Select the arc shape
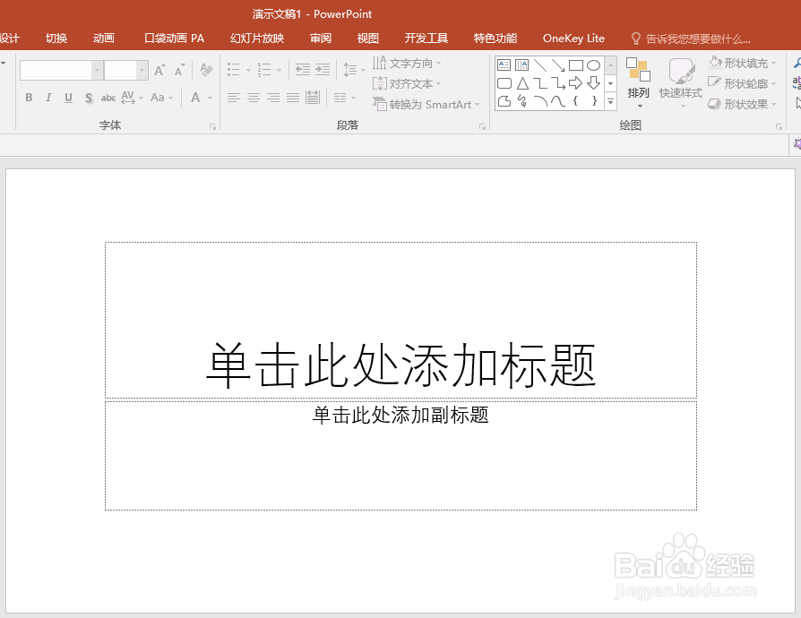801x618 pixels. pyautogui.click(x=540, y=100)
